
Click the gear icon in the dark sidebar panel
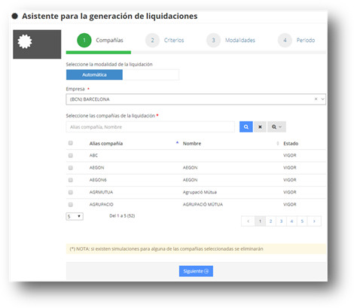pyautogui.click(x=25, y=41)
